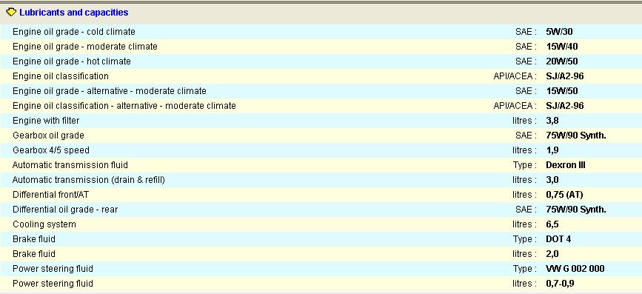Select the DOT 4 brake fluid value
The width and height of the screenshot is (642, 294).
pos(558,239)
